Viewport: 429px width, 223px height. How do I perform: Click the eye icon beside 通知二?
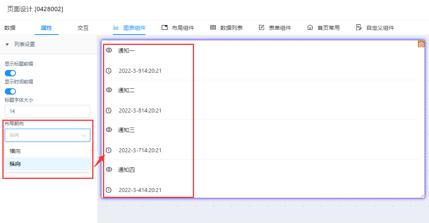(109, 90)
